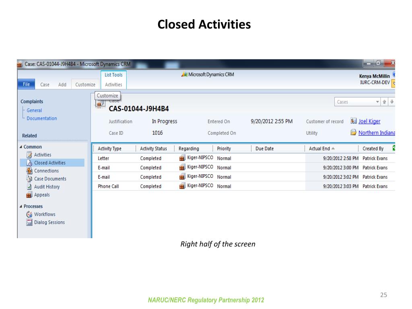Click the Closed Activities clock icon
412x309 pixels.
(29, 163)
